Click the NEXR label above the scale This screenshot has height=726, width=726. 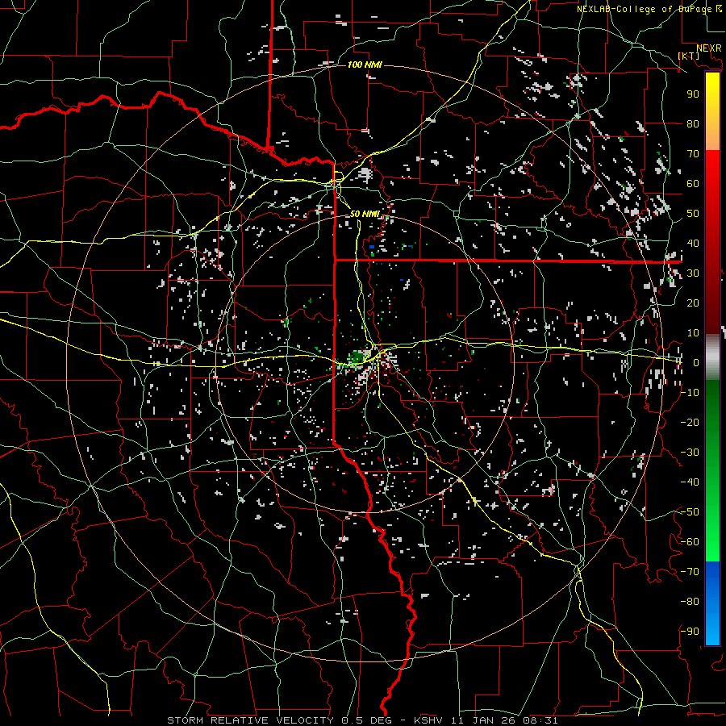point(708,48)
